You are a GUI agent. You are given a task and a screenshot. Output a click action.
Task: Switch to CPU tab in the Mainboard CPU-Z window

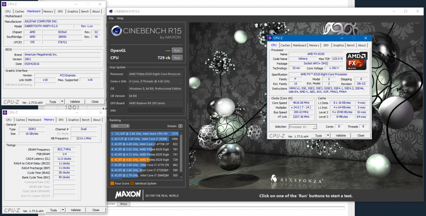coord(8,12)
